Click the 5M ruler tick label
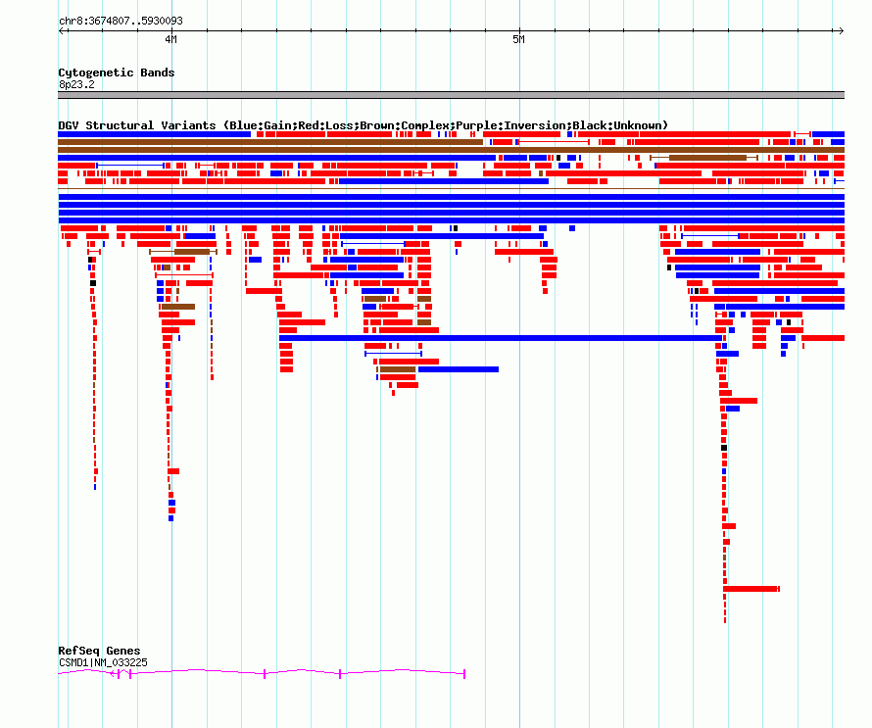 pyautogui.click(x=518, y=39)
